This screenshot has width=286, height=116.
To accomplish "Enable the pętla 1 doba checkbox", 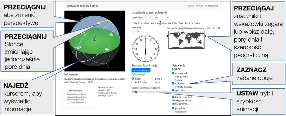I will (x=153, y=78).
